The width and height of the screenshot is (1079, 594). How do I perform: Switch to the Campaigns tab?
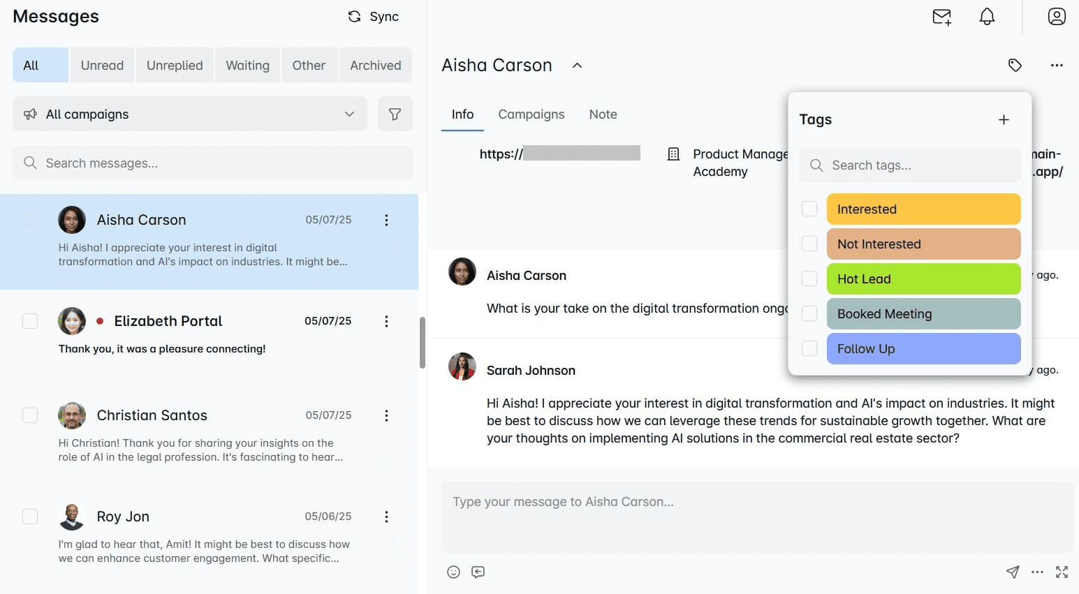click(x=531, y=114)
